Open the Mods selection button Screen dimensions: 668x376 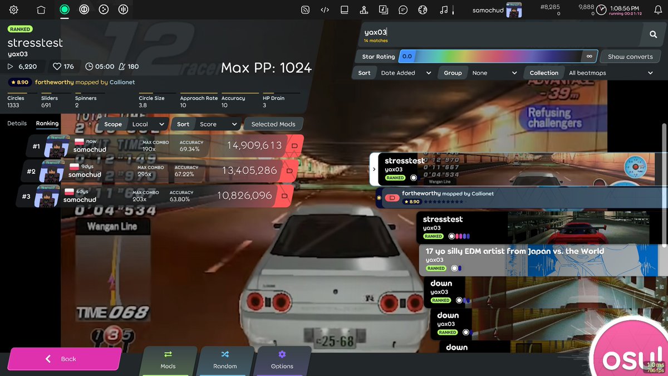(x=168, y=360)
